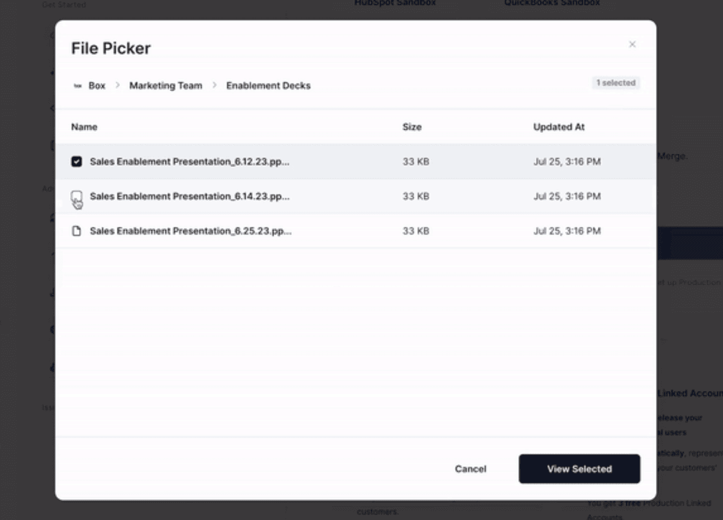Click chevron between Box and Marketing Team
723x520 pixels.
(x=118, y=85)
